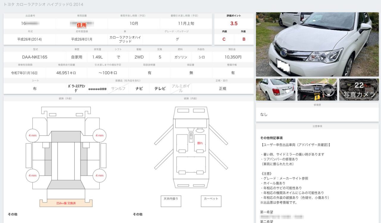Click the crossed-out アルミホイル equipment item
This screenshot has height=223, width=381.
(181, 88)
